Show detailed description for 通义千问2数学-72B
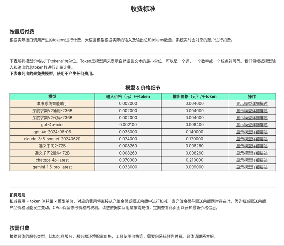 pyautogui.click(x=252, y=153)
